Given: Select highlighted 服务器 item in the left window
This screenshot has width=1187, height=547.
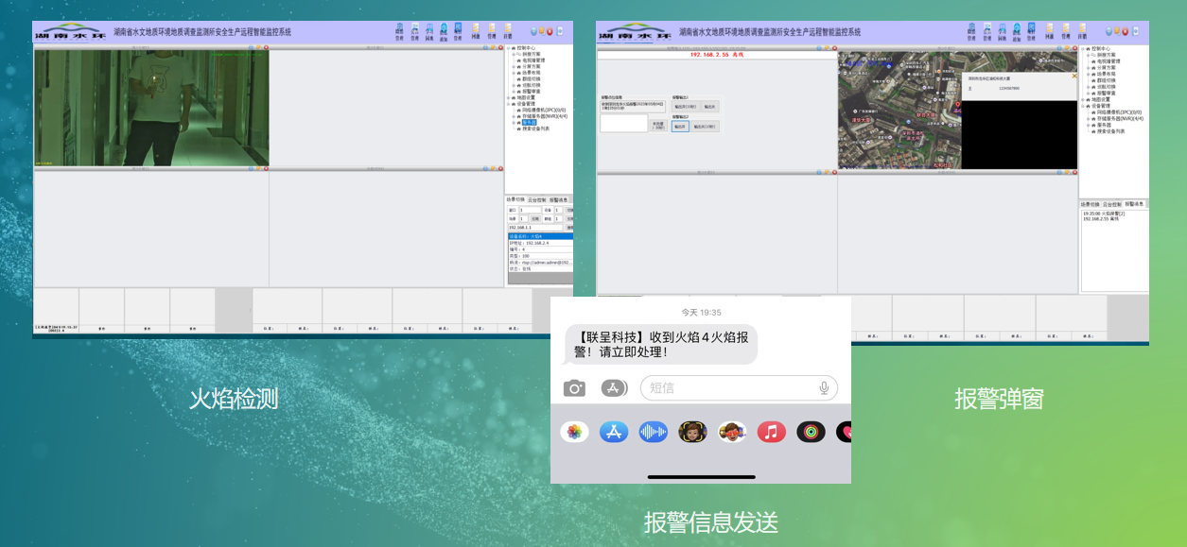Looking at the screenshot, I should [529, 123].
